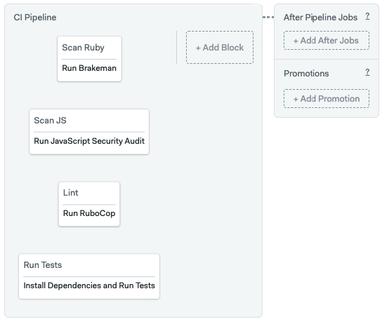The image size is (382, 324).
Task: Select the Scan Ruby block title
Action: 83,48
